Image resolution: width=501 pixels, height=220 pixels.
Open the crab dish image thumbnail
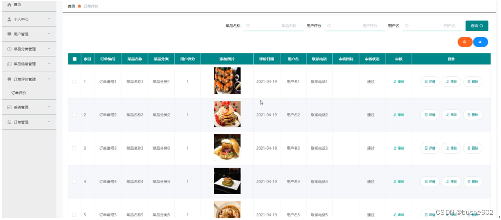227,81
